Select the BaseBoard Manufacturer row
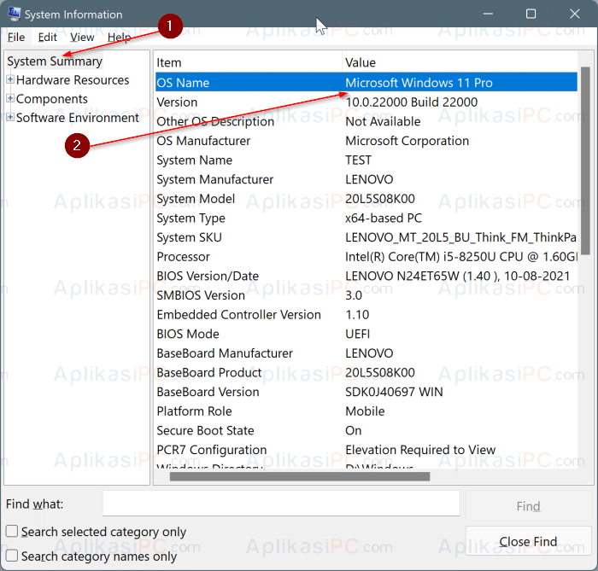598x571 pixels. point(366,353)
